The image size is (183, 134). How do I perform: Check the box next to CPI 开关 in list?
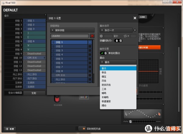coord(90,75)
